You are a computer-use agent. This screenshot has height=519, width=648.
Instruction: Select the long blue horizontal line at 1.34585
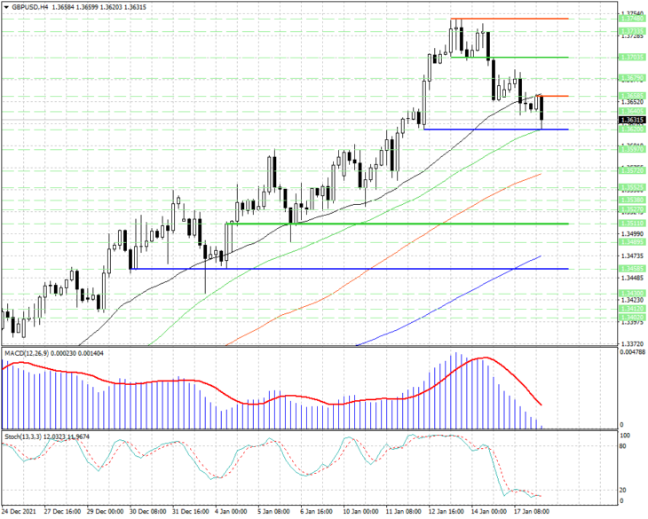click(x=349, y=269)
